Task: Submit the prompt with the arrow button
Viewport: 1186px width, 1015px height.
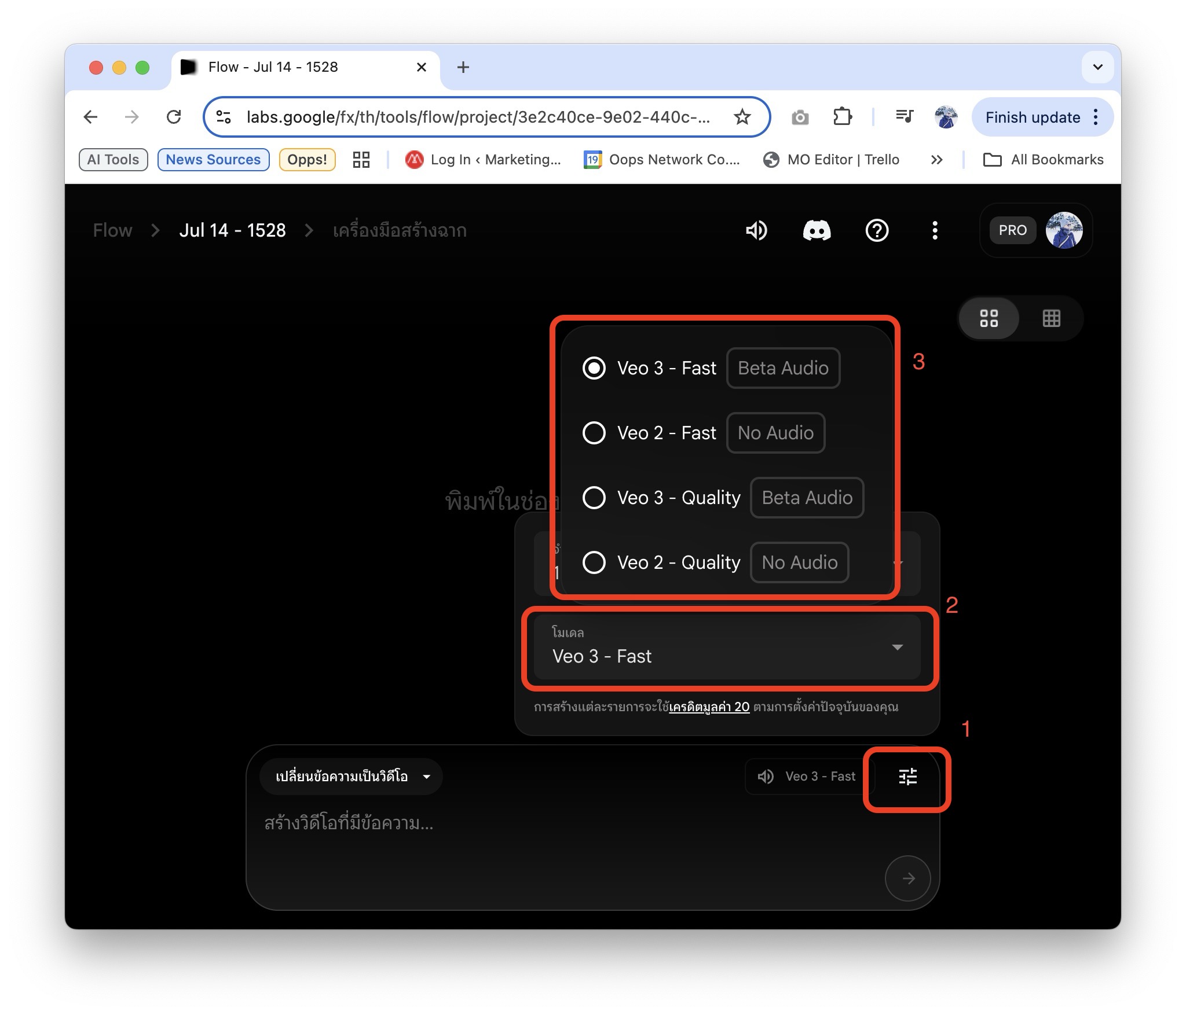Action: pos(907,878)
